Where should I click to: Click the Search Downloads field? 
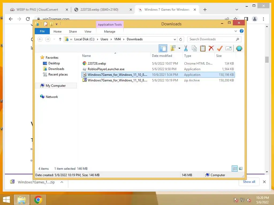214,39
